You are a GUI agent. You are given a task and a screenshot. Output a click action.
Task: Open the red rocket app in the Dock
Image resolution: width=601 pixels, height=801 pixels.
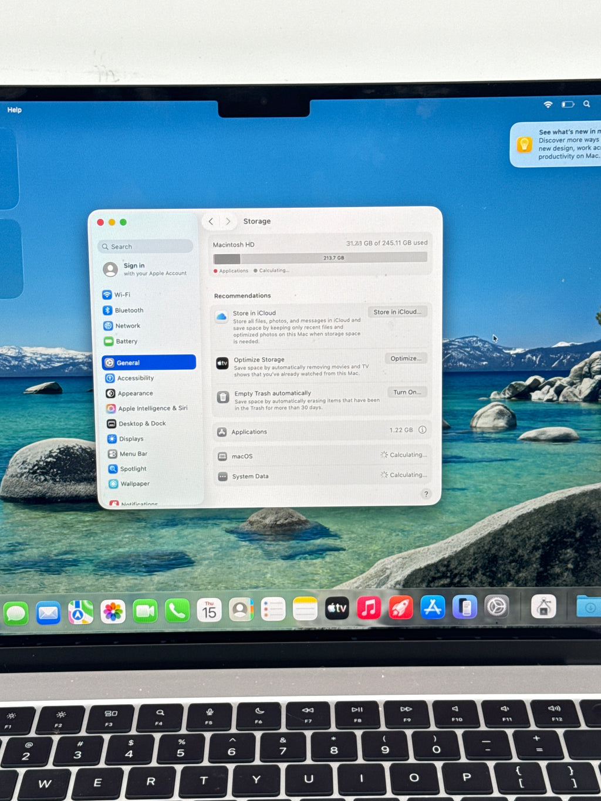coord(401,608)
